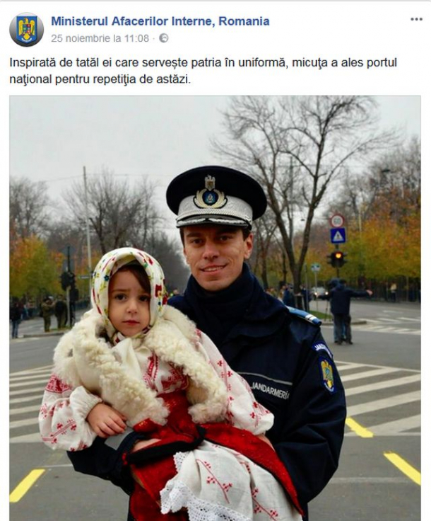Click the shoulder emblem patch on the sleeve
Viewport: 431px width, 521px height.
tap(327, 374)
